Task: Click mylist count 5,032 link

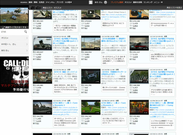Action: 87,26
